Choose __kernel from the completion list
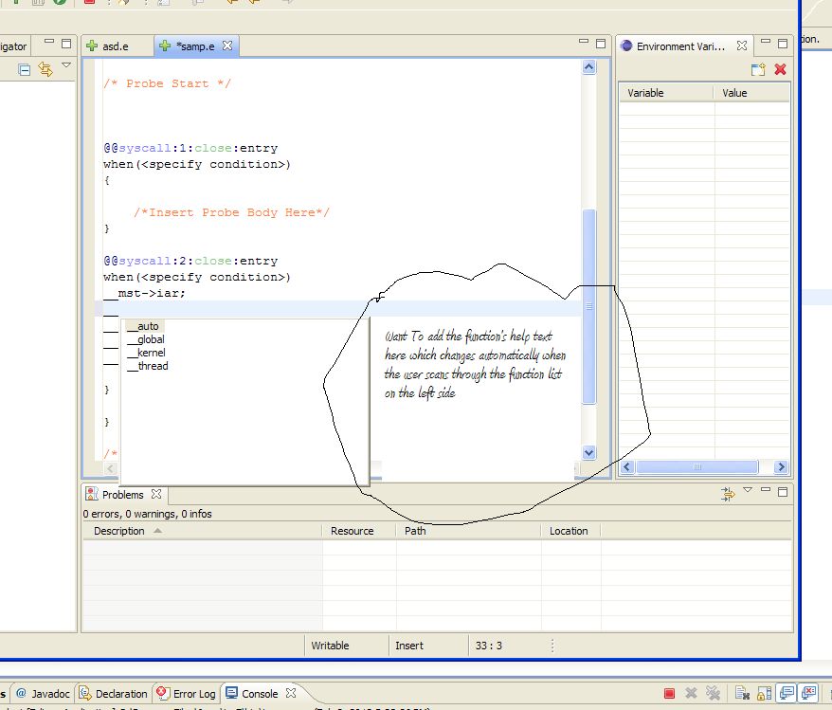This screenshot has width=832, height=710. pos(147,353)
